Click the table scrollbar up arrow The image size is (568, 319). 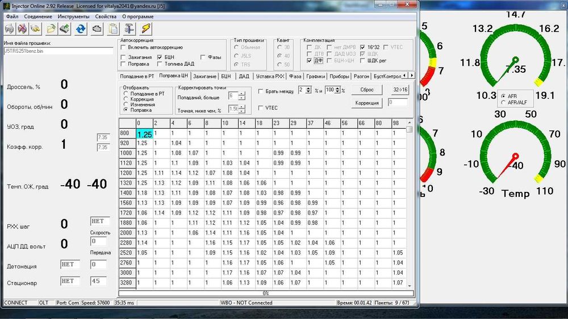click(410, 123)
